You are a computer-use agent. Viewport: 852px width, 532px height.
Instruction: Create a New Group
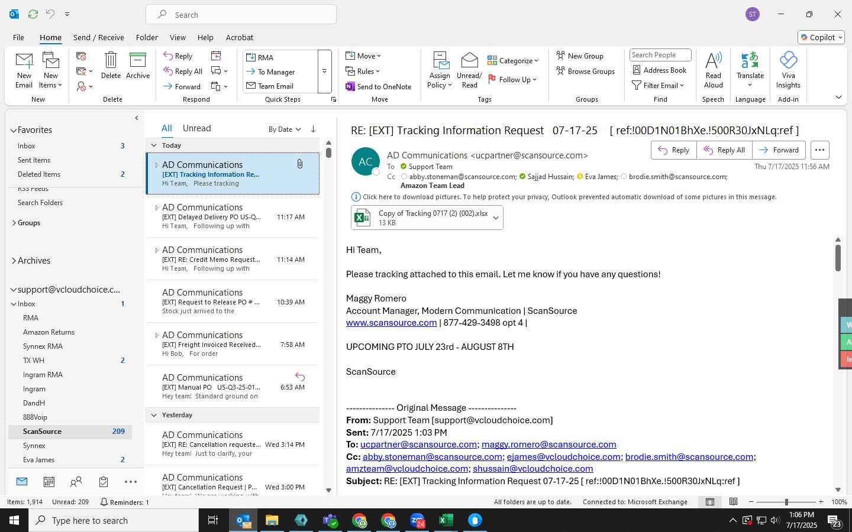tap(580, 56)
